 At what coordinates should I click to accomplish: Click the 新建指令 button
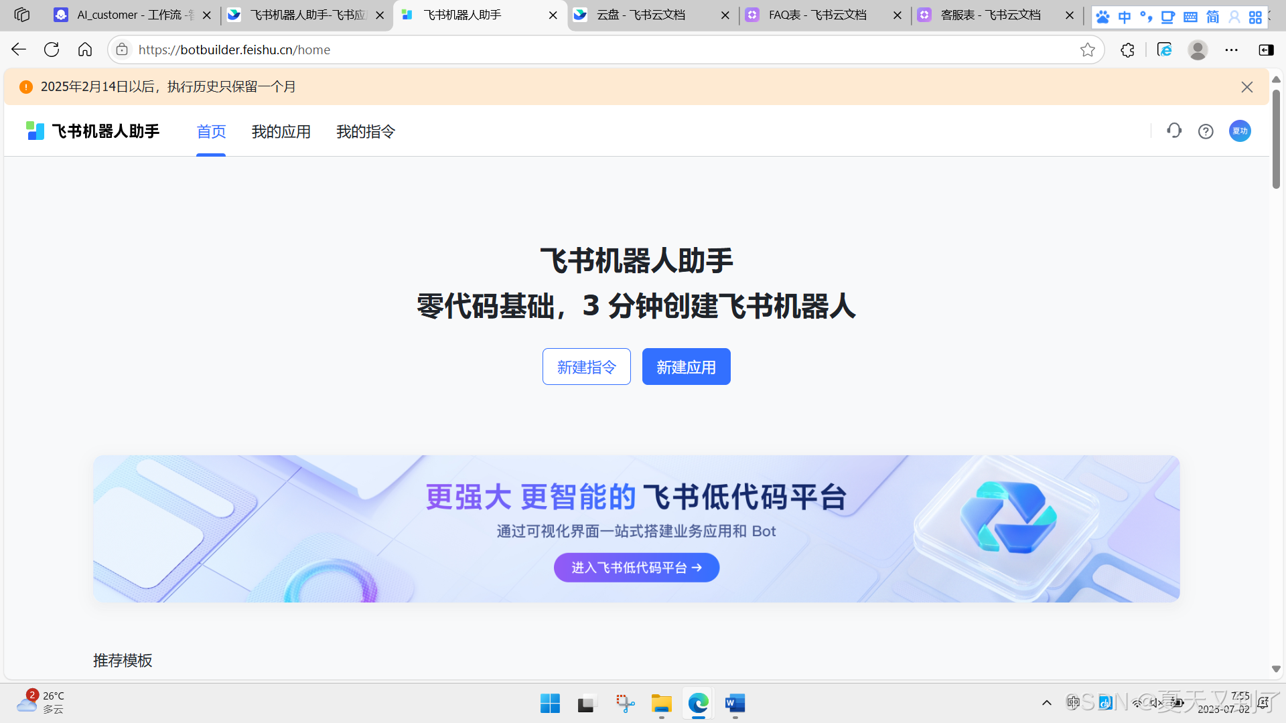tap(586, 367)
